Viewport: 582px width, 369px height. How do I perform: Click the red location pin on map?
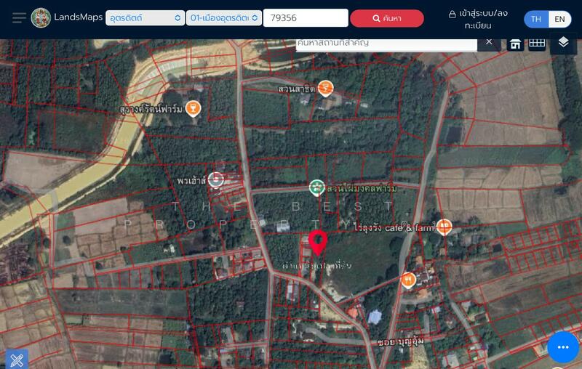point(317,241)
